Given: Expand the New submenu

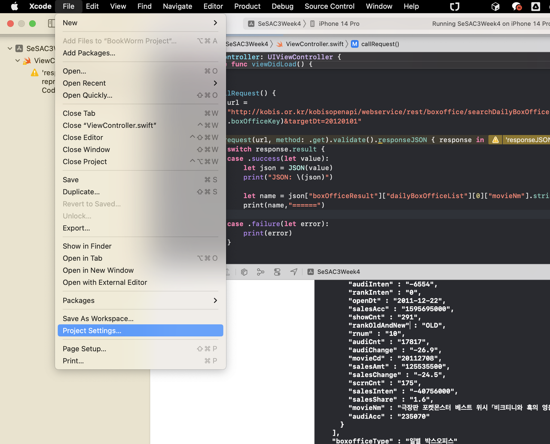Looking at the screenshot, I should 141,23.
